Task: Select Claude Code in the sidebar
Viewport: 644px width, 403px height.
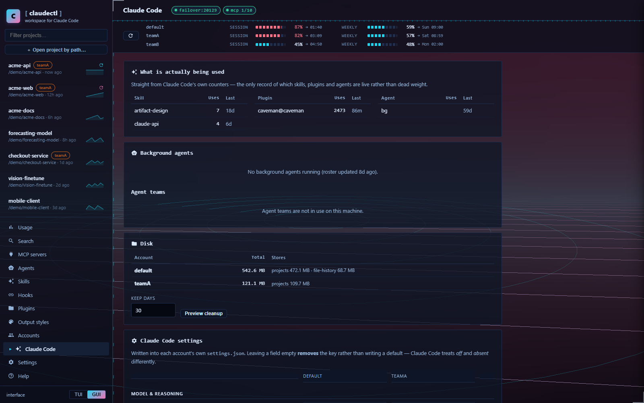Action: coord(56,349)
